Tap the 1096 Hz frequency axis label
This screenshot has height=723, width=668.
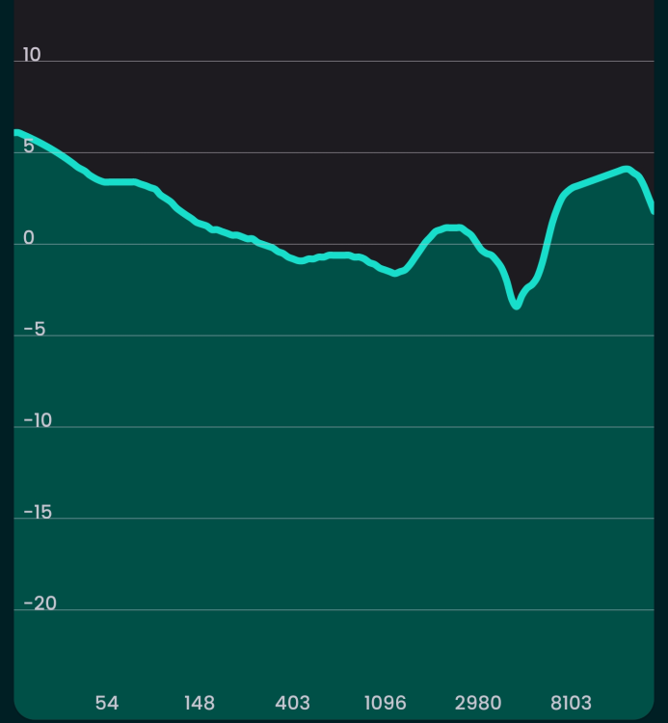click(x=386, y=703)
